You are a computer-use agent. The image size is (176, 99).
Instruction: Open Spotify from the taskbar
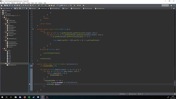tap(29, 97)
